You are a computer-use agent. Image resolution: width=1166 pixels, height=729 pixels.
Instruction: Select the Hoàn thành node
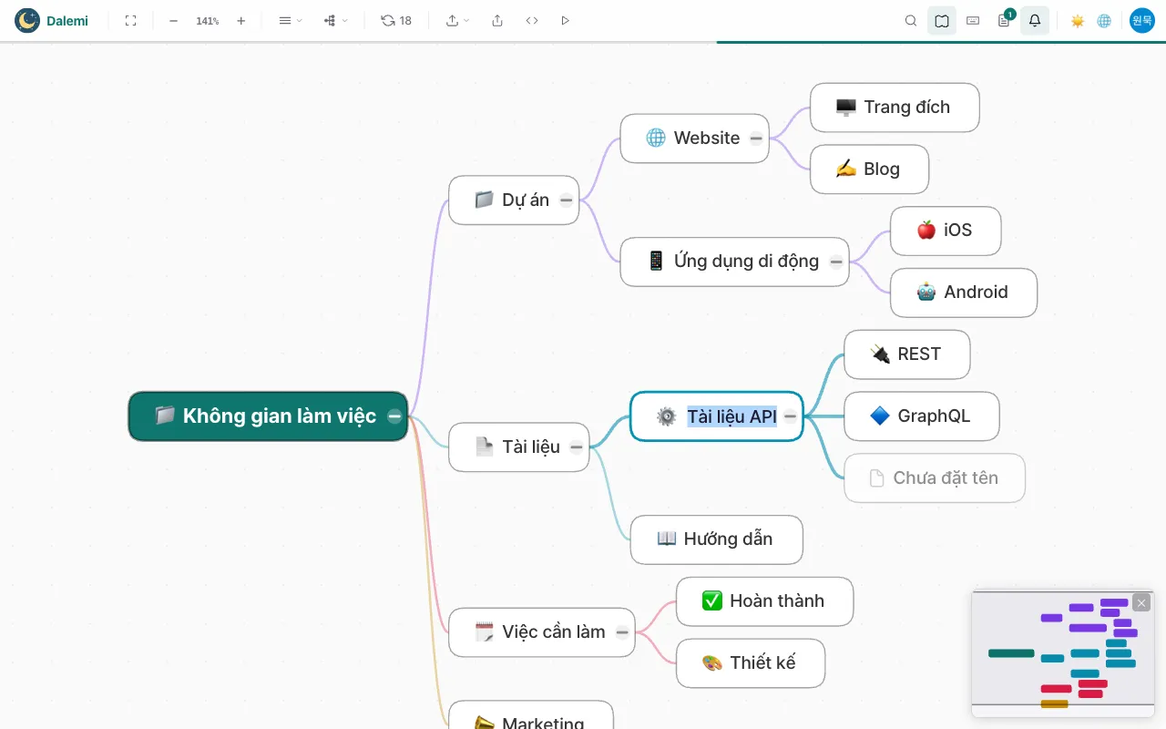(765, 601)
